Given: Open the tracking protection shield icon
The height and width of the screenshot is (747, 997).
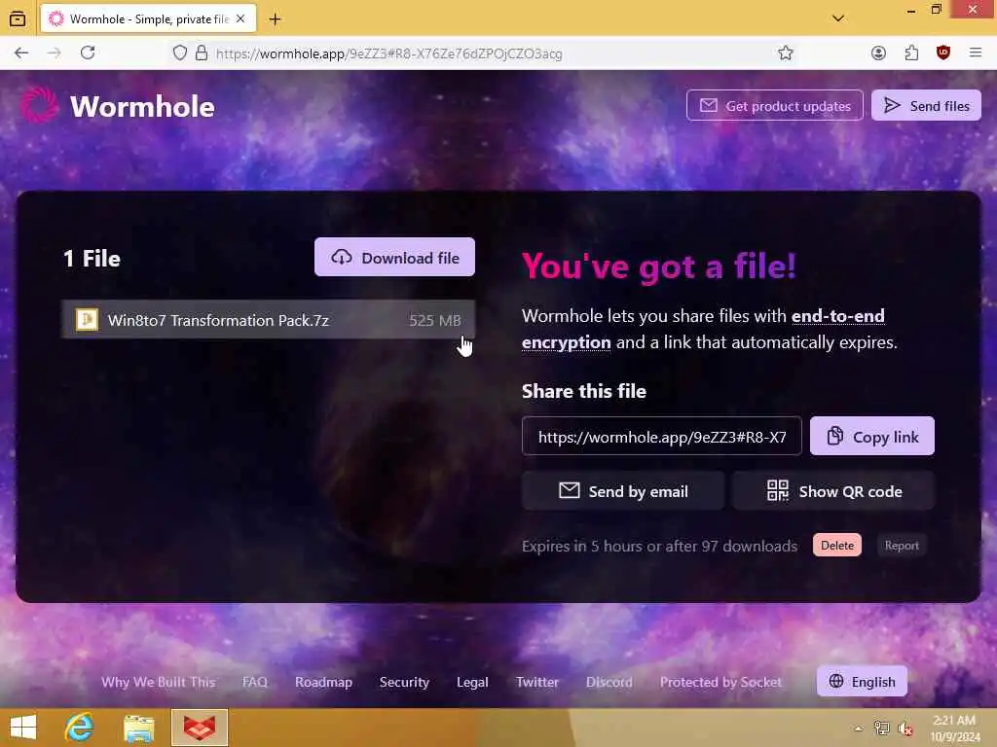Looking at the screenshot, I should [x=180, y=53].
